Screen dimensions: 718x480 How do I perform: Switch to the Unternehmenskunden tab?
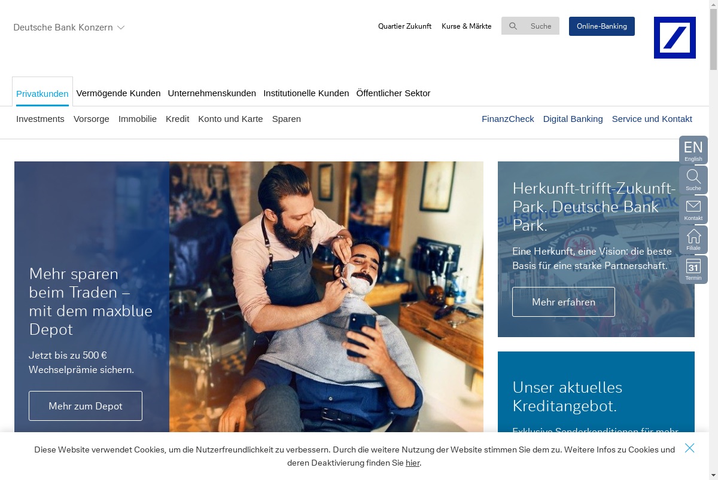click(212, 93)
